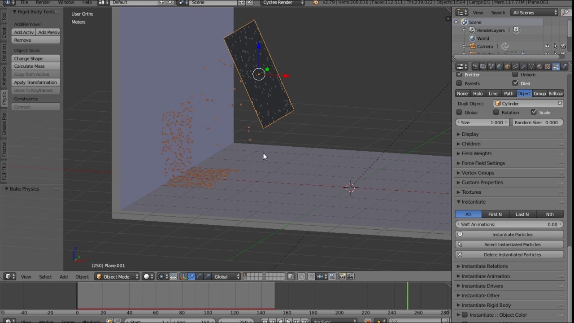Open the File menu
The image size is (574, 323).
pos(24,2)
